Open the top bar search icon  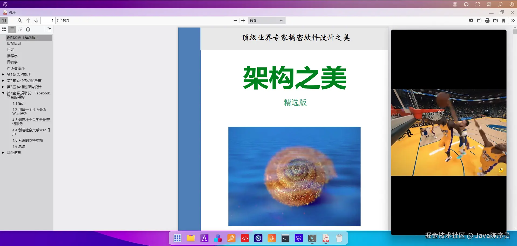click(500, 4)
